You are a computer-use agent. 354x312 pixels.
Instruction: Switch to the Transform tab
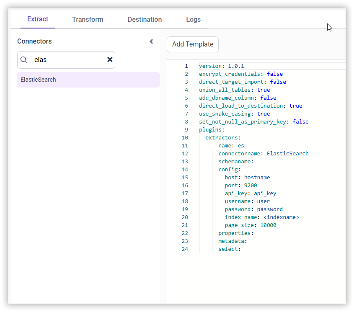click(x=88, y=19)
